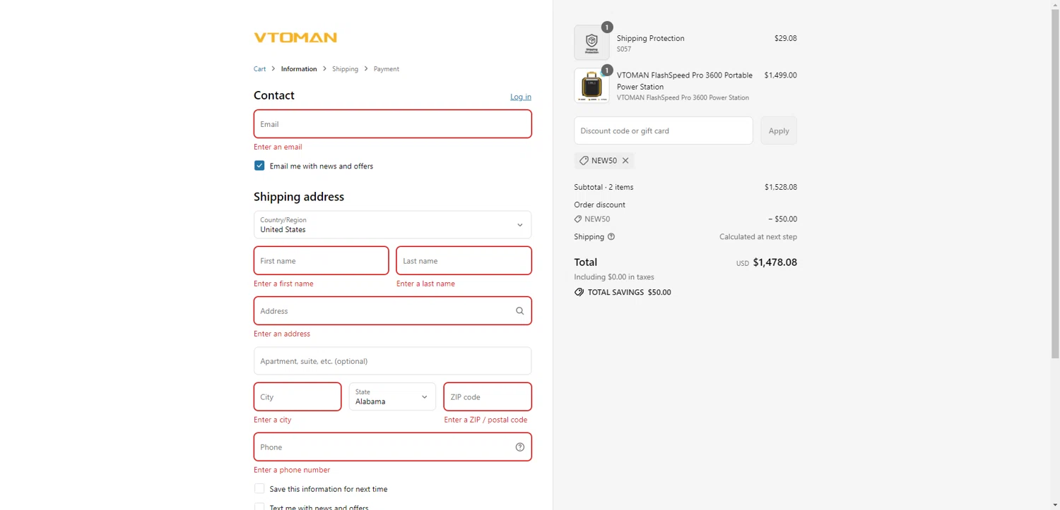Click the 'Enter a phone number' error

click(292, 470)
